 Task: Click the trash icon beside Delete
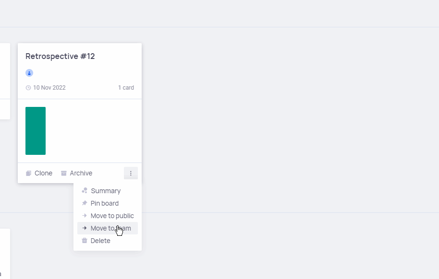click(x=85, y=241)
